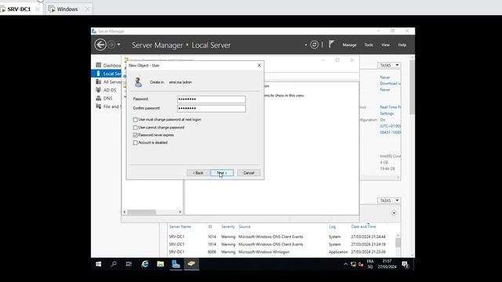Open the Manage menu
Image resolution: width=502 pixels, height=282 pixels.
[349, 45]
